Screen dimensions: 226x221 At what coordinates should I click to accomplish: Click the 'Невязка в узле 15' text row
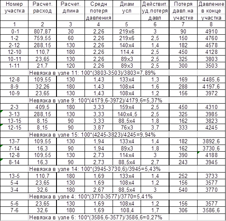click(x=92, y=135)
